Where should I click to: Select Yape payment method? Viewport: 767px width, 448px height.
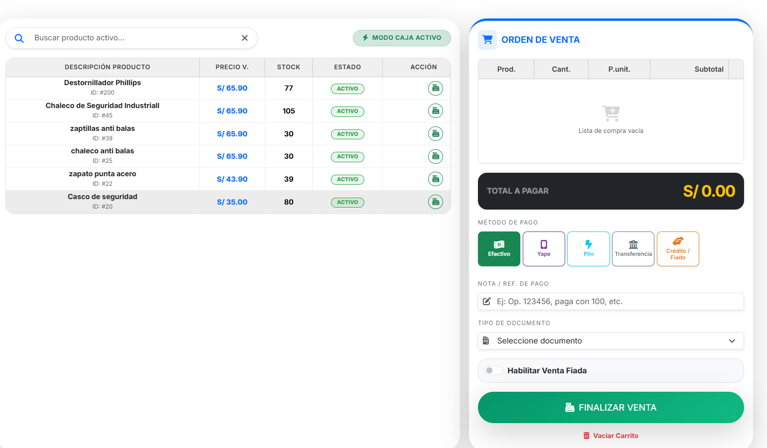544,249
